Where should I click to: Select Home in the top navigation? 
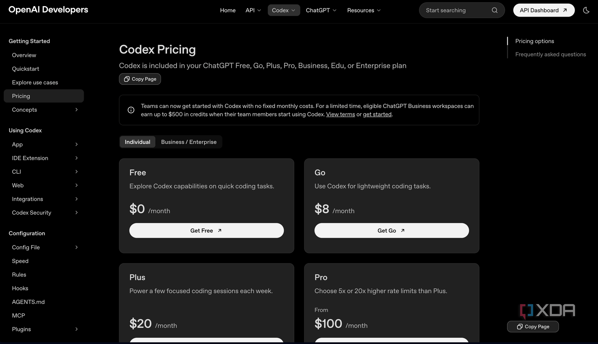228,10
